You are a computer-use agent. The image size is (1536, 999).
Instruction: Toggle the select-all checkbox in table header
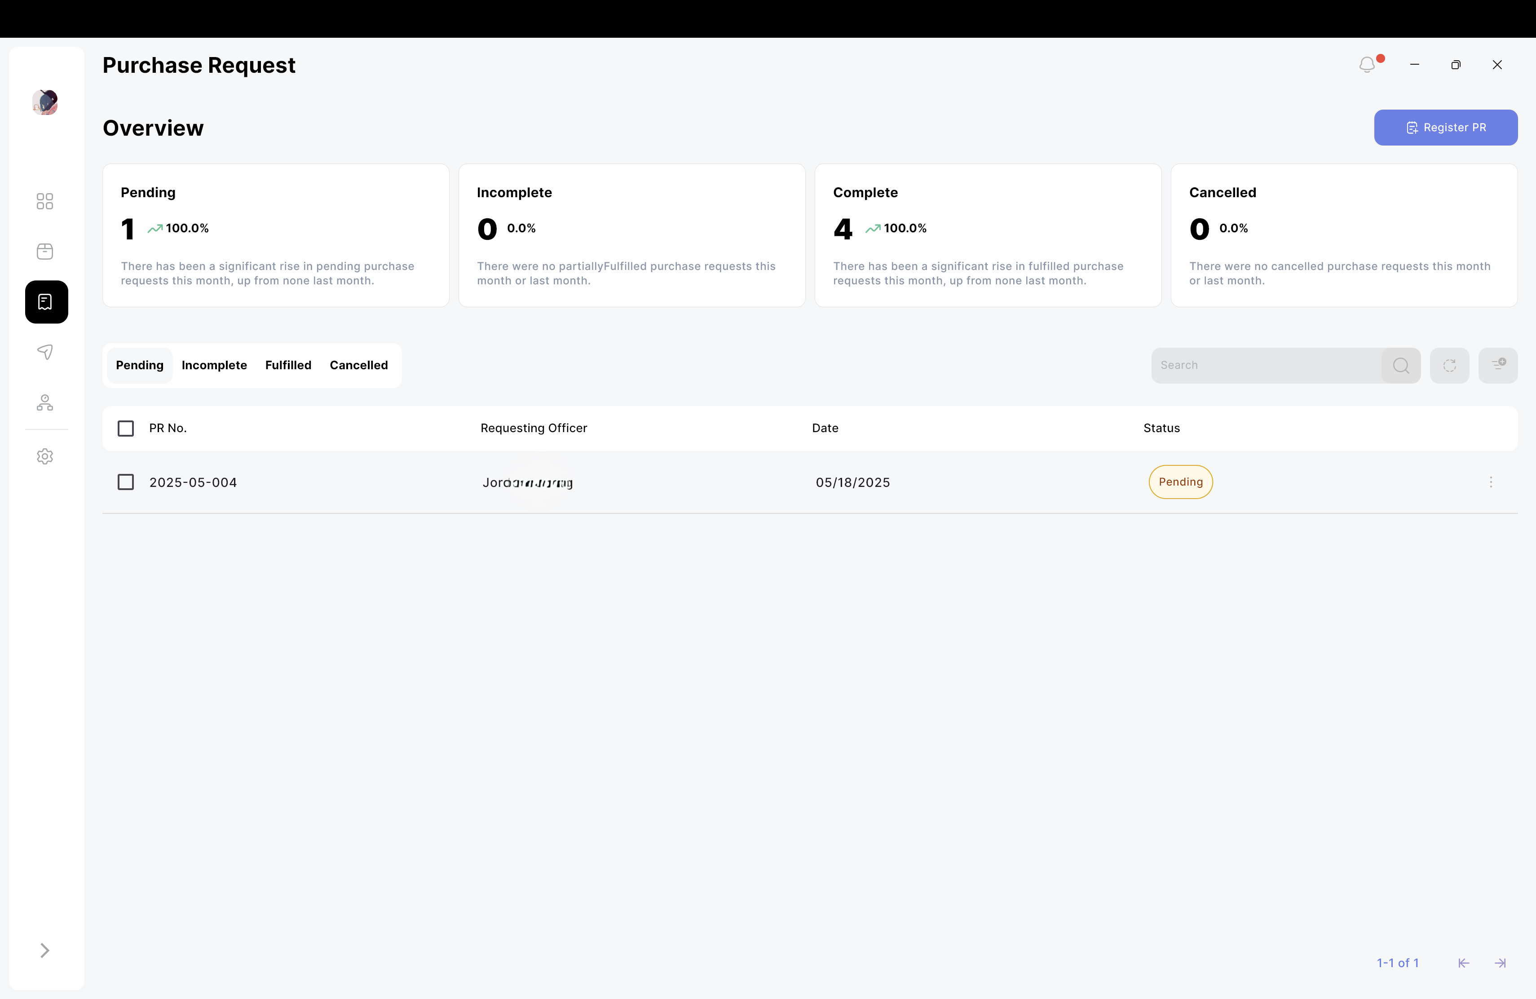[x=126, y=429]
